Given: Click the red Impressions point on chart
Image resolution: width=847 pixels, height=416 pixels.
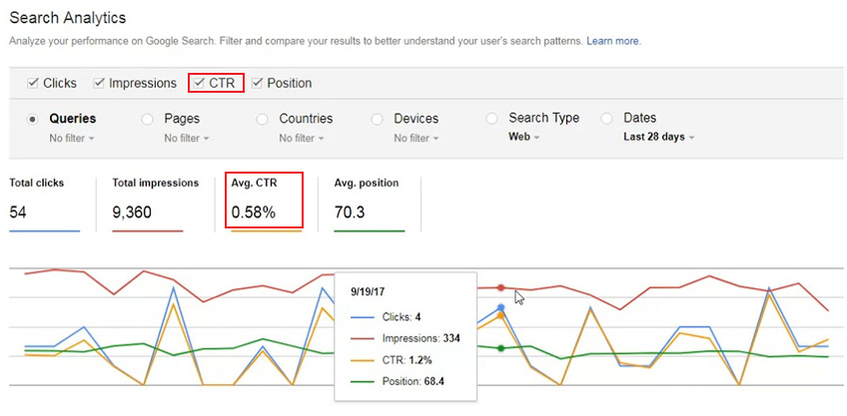Looking at the screenshot, I should tap(501, 288).
